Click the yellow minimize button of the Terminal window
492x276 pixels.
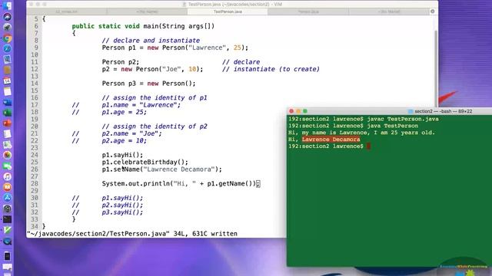click(298, 111)
